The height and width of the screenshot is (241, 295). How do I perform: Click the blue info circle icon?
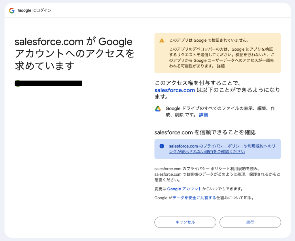[x=162, y=146]
